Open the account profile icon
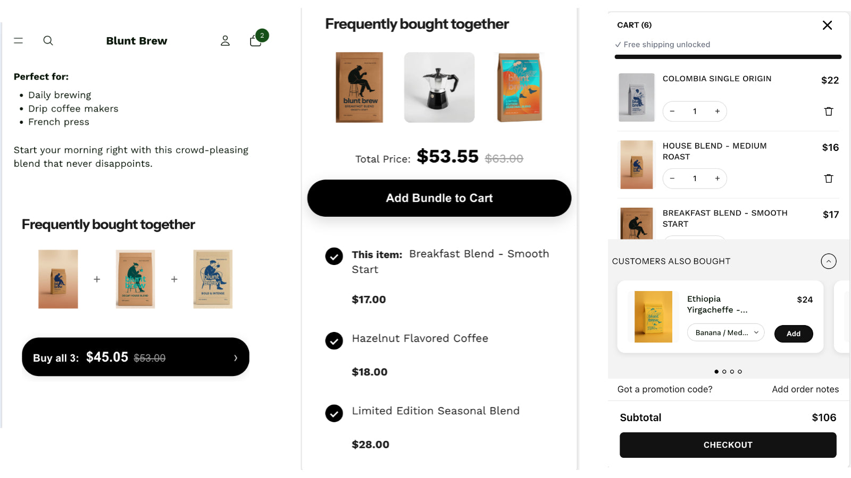 coord(225,40)
